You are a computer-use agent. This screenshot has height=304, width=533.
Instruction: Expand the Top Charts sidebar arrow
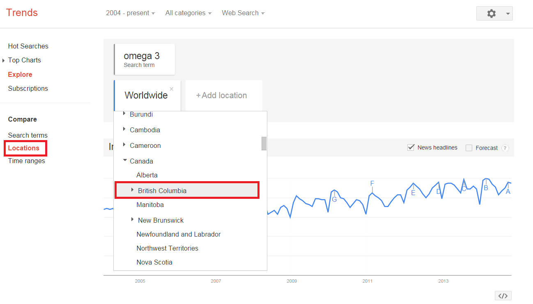point(4,60)
